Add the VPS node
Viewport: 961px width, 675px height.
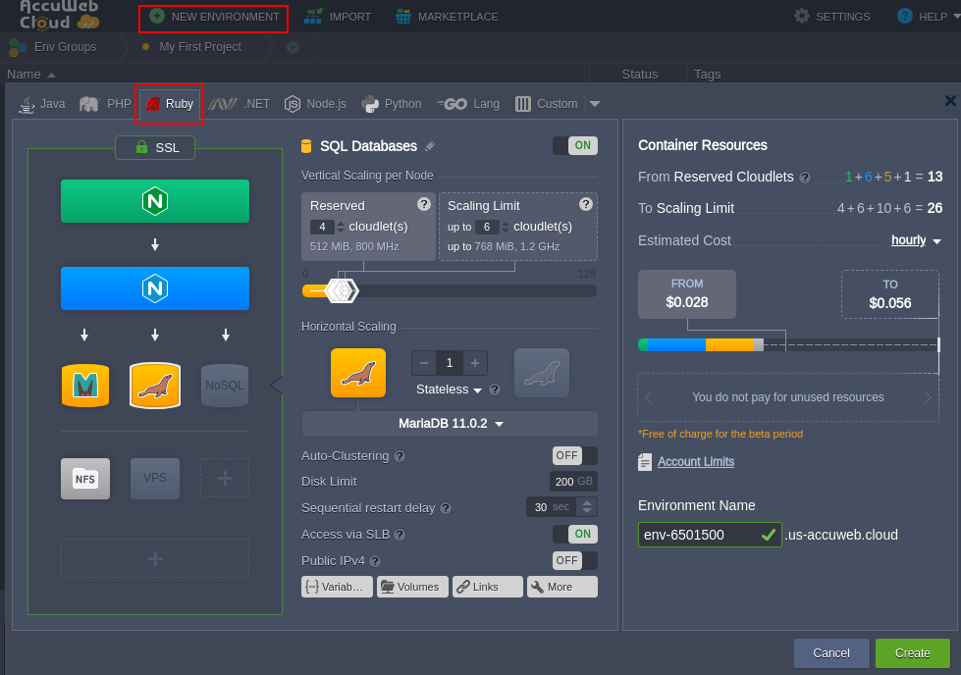point(155,478)
